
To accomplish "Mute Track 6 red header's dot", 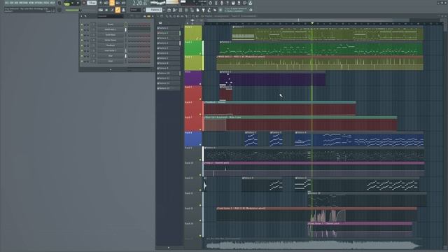I will coord(200,114).
